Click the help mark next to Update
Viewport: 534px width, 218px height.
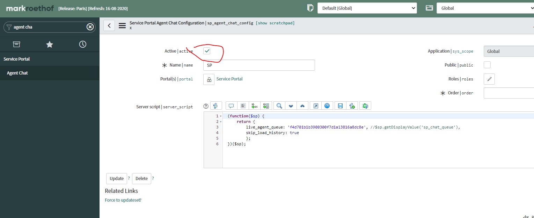(x=129, y=178)
